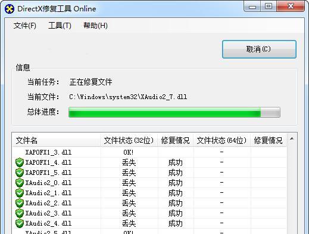Image resolution: width=309 pixels, height=234 pixels.
Task: Select file name XAPOFX1_4.dll
Action: 48,162
